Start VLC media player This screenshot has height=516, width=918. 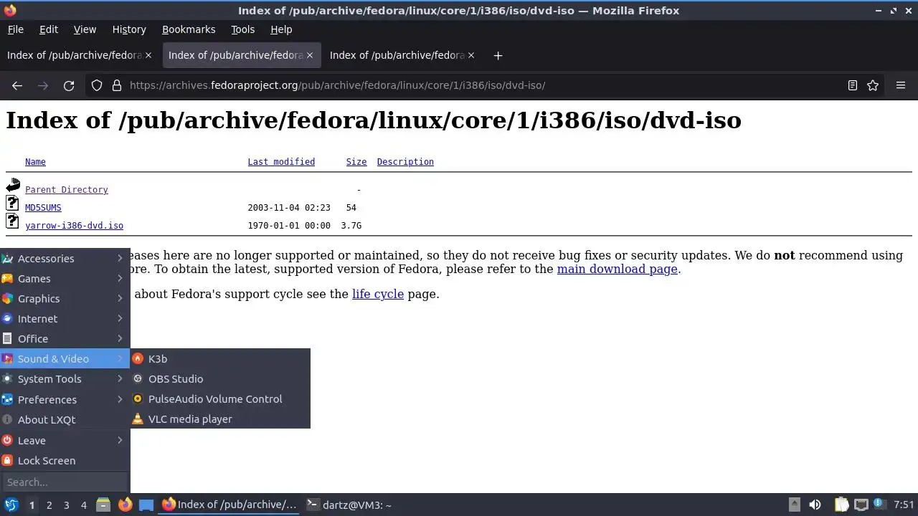220,419
